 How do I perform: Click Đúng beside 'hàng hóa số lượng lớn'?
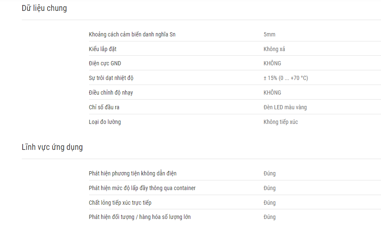pyautogui.click(x=269, y=217)
